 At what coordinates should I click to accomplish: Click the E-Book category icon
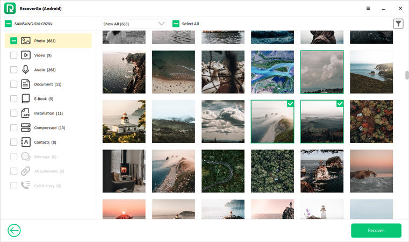(25, 98)
